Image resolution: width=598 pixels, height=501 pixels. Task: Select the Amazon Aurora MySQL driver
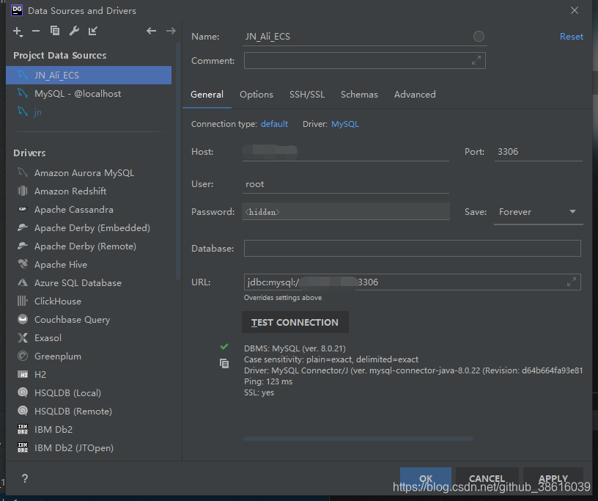[x=84, y=173]
